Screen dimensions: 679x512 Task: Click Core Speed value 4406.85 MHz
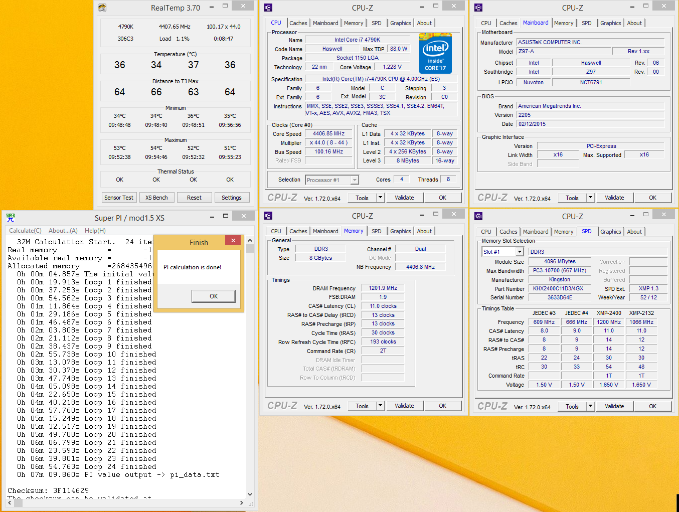[x=328, y=134]
